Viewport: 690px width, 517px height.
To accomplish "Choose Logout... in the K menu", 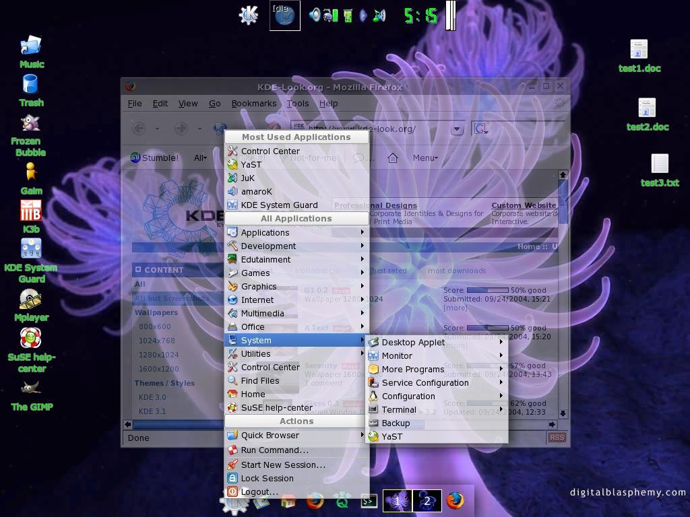I will pyautogui.click(x=296, y=492).
